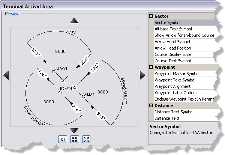Select the Sector Symbol property
The height and width of the screenshot is (155, 225).
167,23
